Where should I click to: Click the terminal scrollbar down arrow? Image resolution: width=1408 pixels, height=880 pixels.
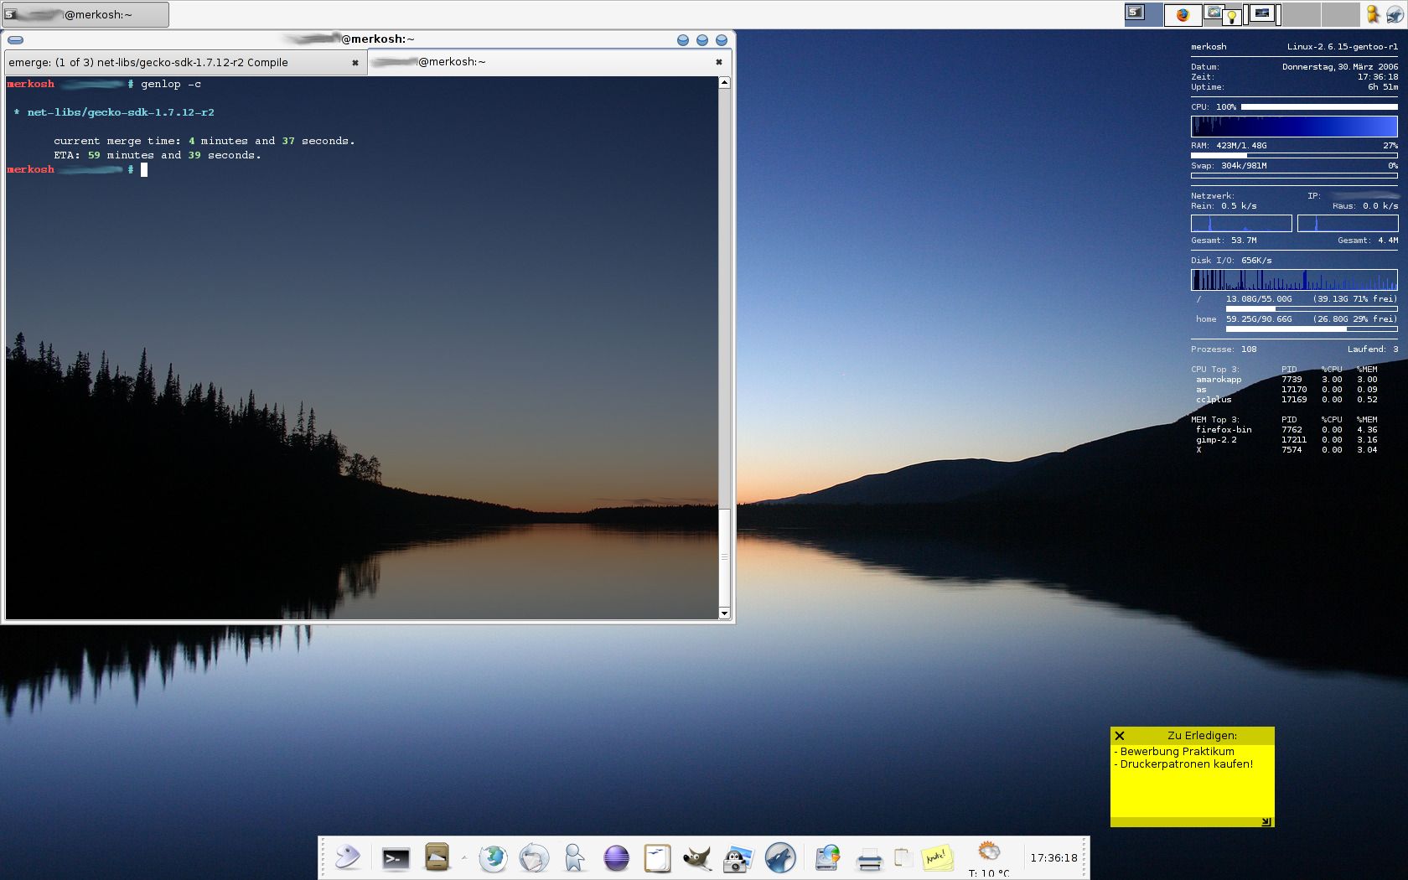pyautogui.click(x=724, y=613)
